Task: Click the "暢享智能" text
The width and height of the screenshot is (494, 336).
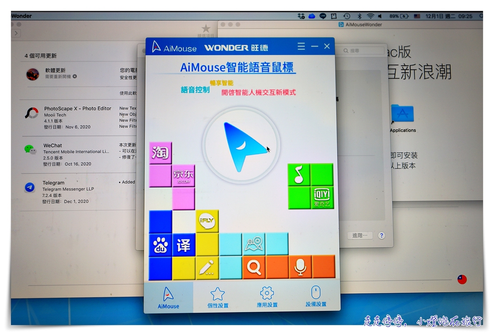Action: 221,83
